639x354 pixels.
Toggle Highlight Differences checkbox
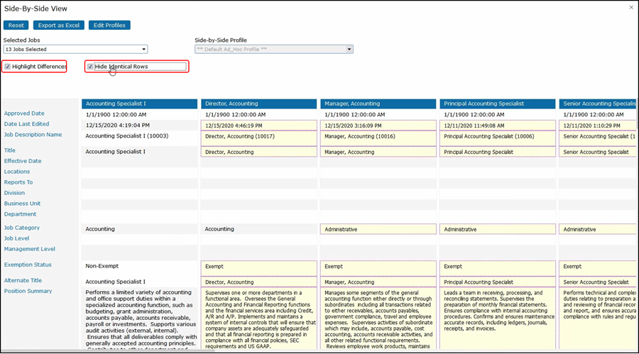[x=8, y=67]
